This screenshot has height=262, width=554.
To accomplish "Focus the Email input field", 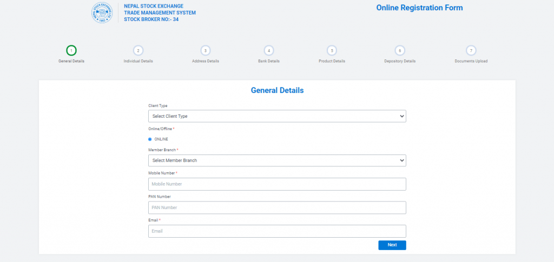I will coord(277,231).
